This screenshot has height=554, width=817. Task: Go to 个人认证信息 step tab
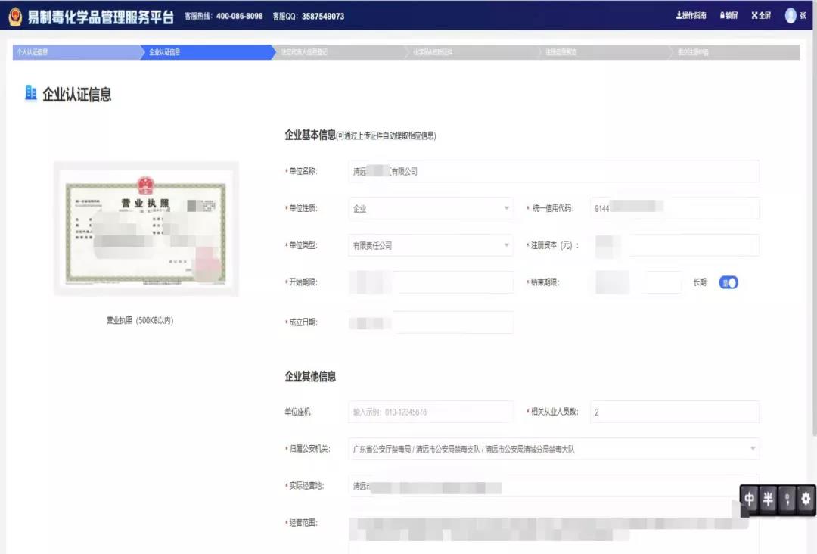click(76, 52)
